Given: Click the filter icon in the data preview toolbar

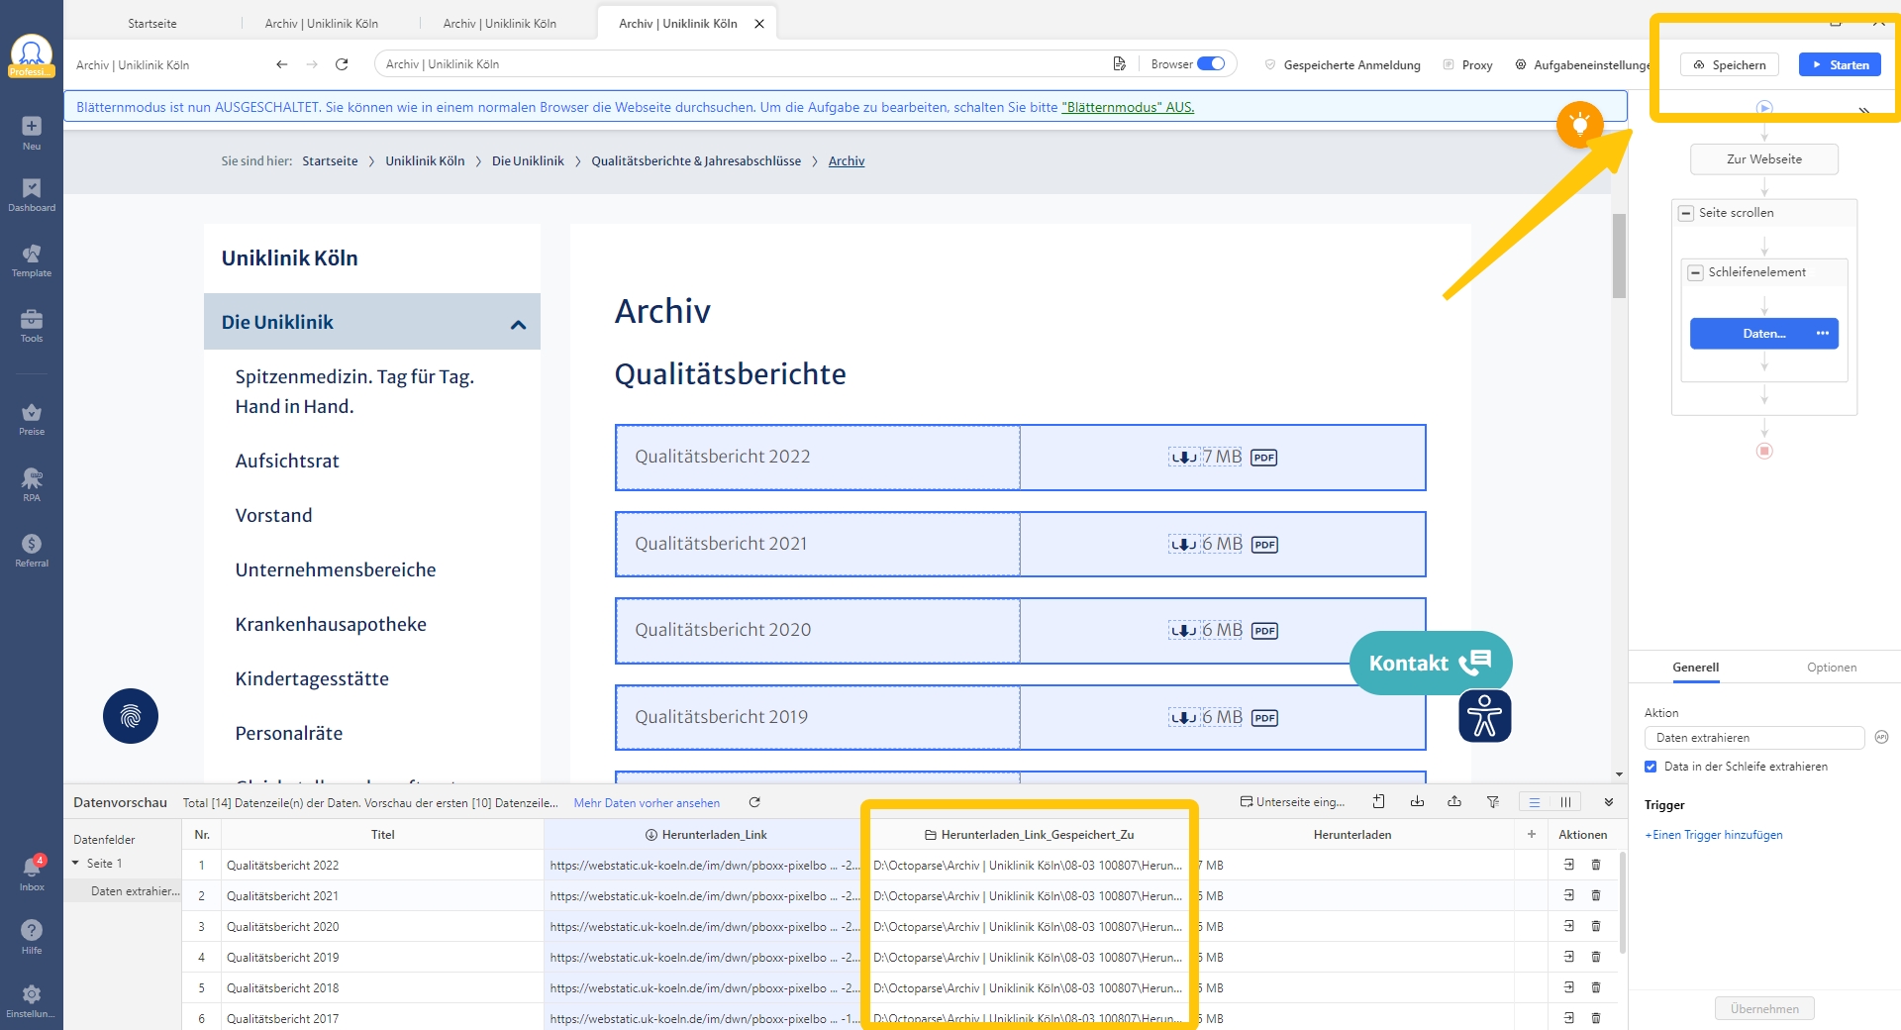Looking at the screenshot, I should point(1493,801).
